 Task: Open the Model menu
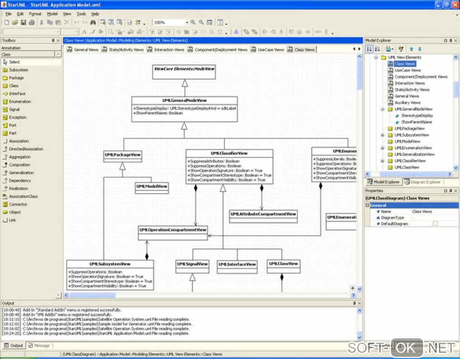point(52,14)
